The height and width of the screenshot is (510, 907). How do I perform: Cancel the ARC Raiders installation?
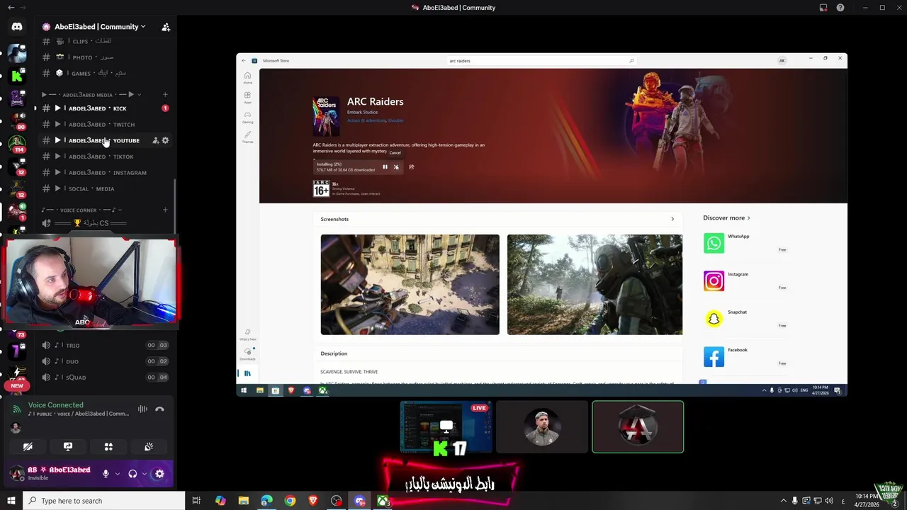click(396, 167)
